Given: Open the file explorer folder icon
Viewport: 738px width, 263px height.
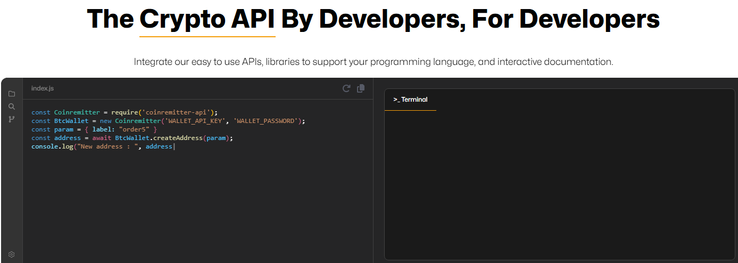Looking at the screenshot, I should [12, 94].
